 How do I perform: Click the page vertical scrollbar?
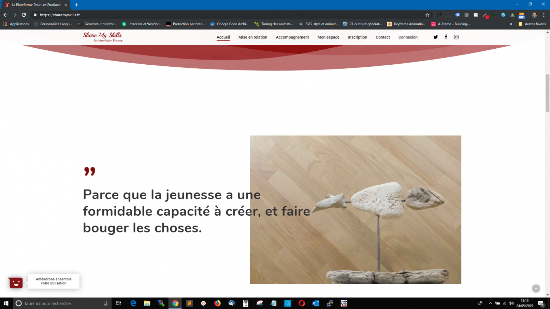[547, 93]
